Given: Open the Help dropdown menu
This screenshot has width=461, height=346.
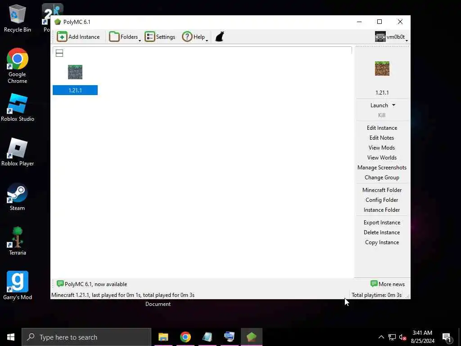Looking at the screenshot, I should (195, 37).
